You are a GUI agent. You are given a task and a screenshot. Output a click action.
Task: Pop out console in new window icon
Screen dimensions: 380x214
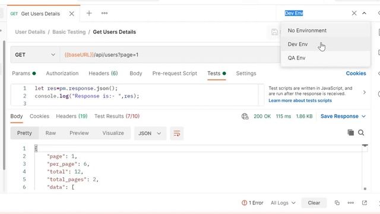(x=365, y=203)
